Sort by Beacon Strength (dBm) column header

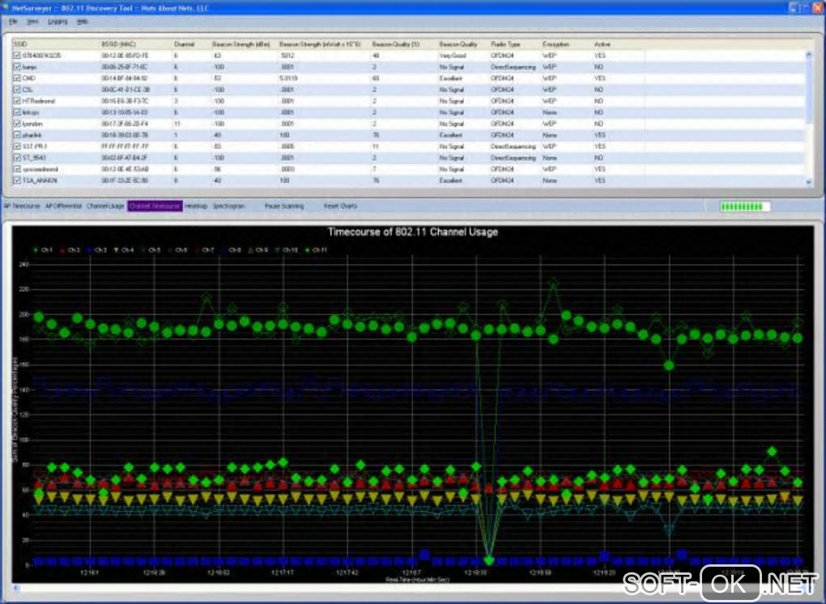click(x=241, y=45)
